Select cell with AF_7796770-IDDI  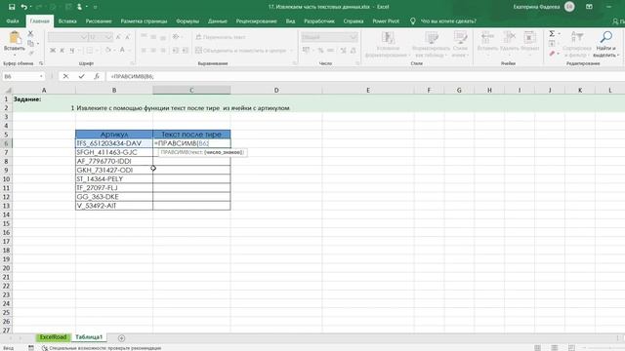[114, 161]
